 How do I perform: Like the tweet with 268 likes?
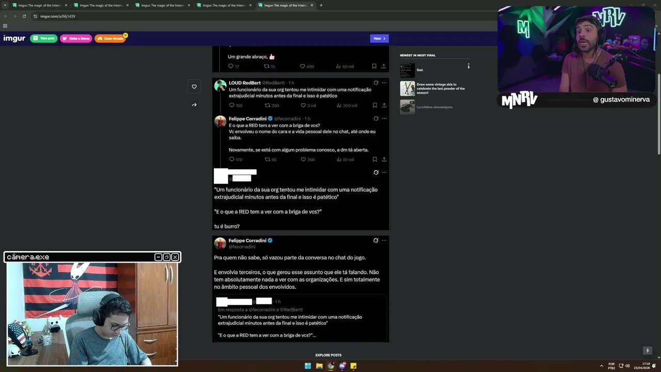[x=303, y=160]
